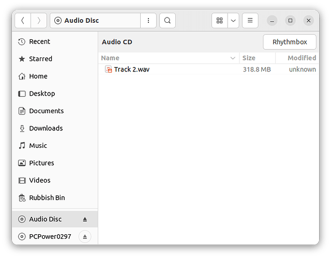Go forward with the right arrow button

pos(39,21)
